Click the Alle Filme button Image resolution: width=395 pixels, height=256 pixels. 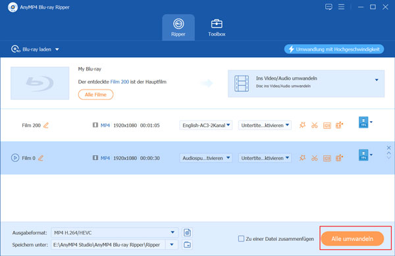point(95,95)
